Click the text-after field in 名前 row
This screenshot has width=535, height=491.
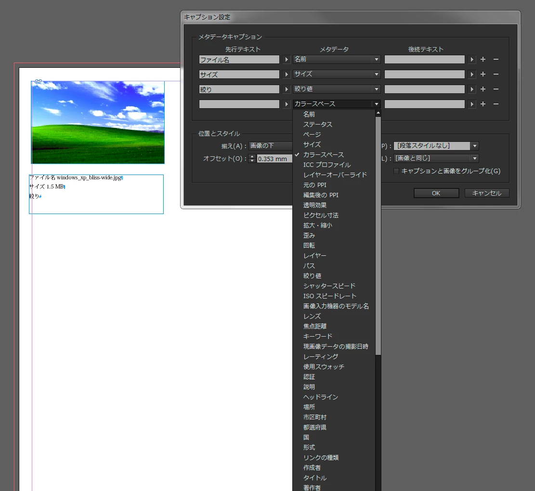424,60
